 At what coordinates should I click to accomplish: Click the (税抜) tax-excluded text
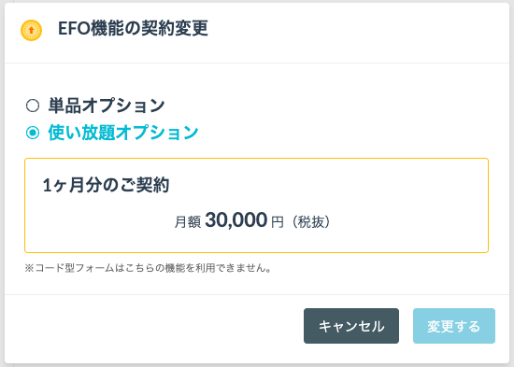tap(311, 222)
